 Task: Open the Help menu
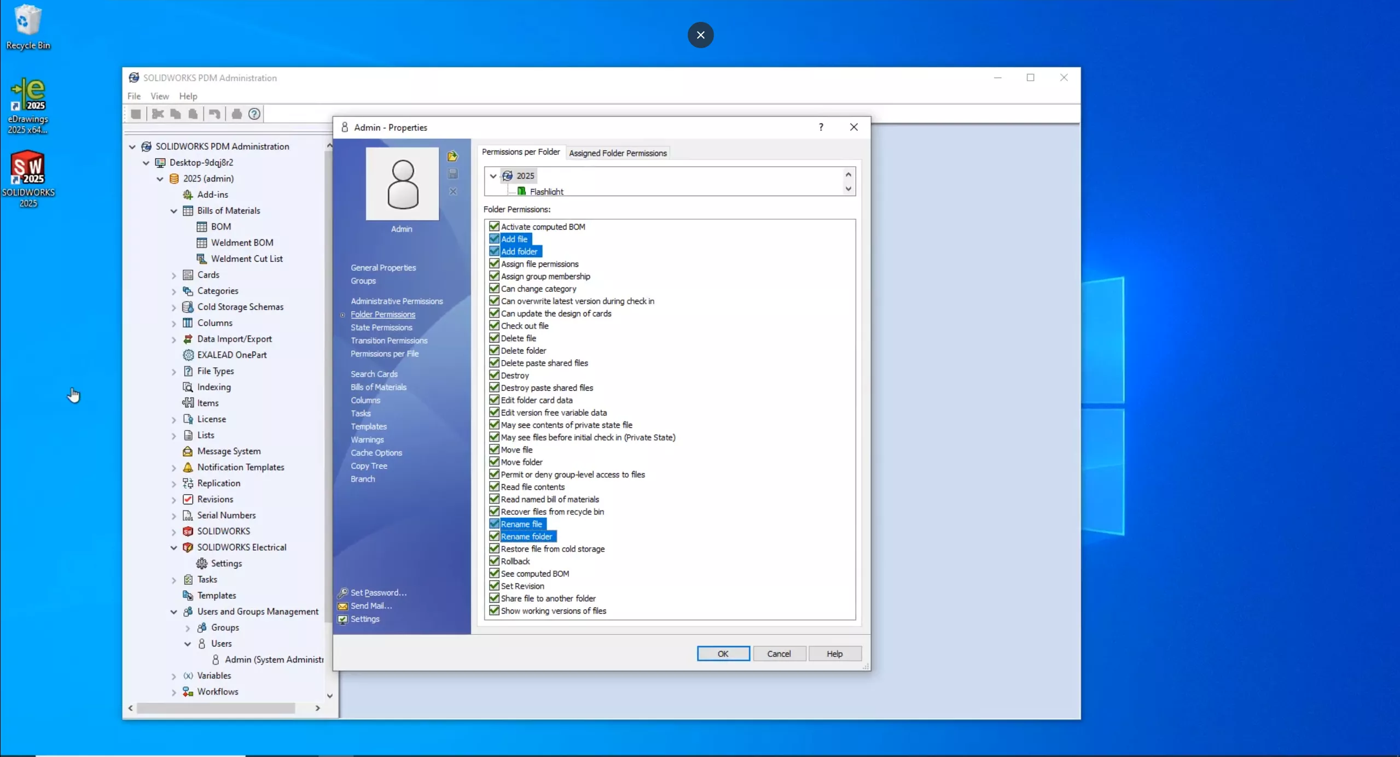click(x=188, y=96)
